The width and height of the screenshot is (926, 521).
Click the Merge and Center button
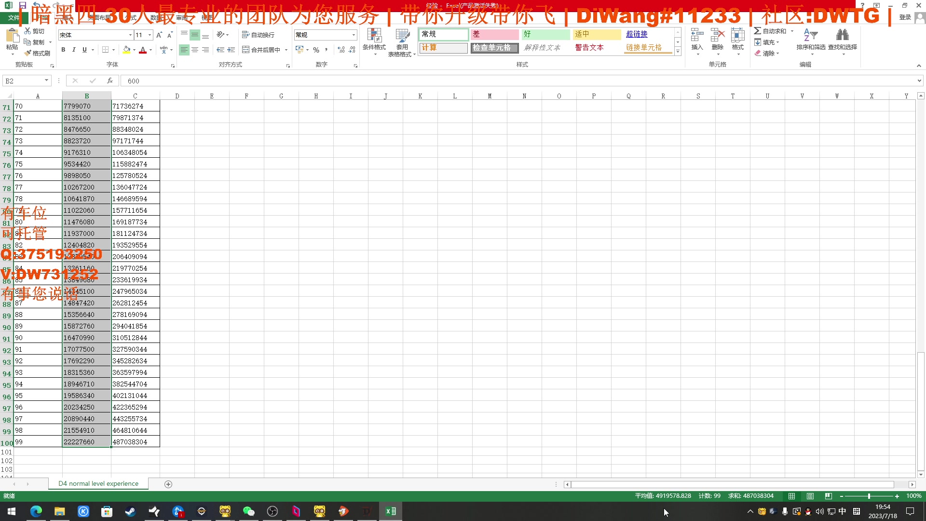tap(261, 50)
